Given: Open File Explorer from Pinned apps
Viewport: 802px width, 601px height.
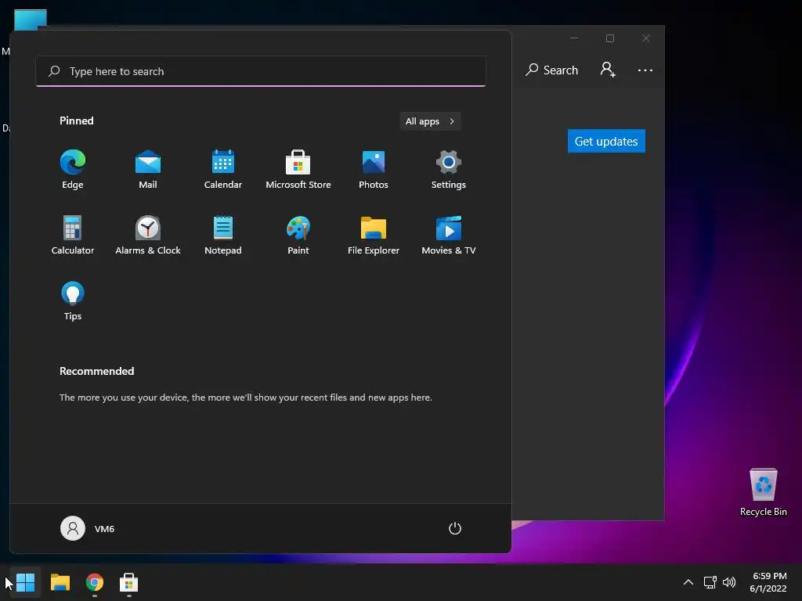Looking at the screenshot, I should pos(374,236).
